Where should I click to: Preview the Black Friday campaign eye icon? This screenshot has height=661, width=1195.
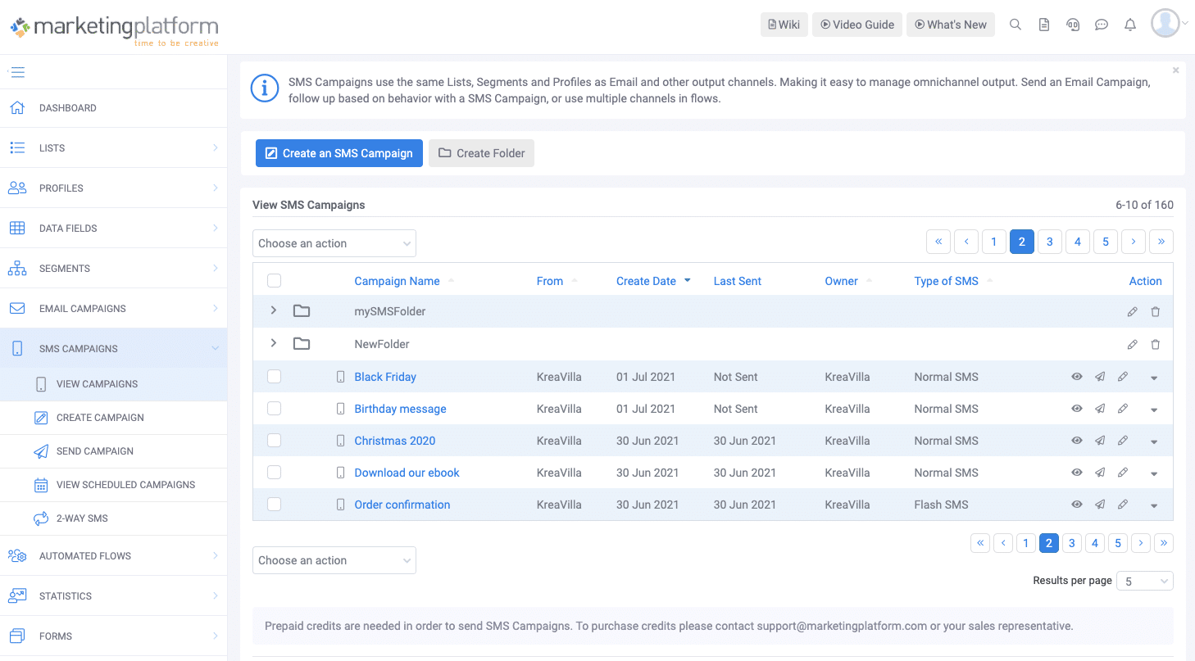pos(1077,377)
